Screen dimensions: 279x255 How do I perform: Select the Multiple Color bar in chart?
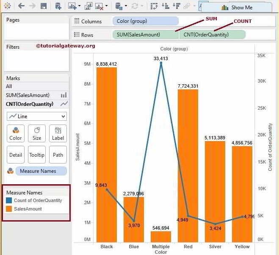pos(161,237)
